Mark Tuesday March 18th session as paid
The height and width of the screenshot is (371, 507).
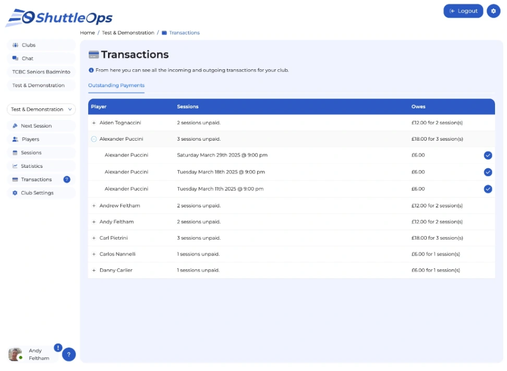pyautogui.click(x=488, y=172)
